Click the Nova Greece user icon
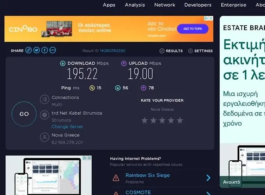265x195 pixels. 45,137
